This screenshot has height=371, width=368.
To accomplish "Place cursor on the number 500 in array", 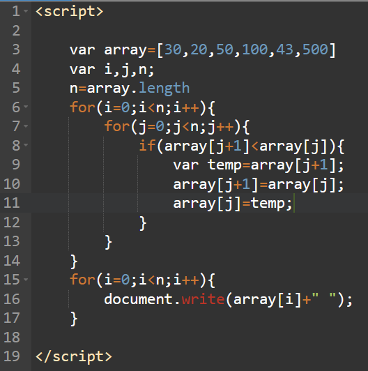I will (x=315, y=50).
